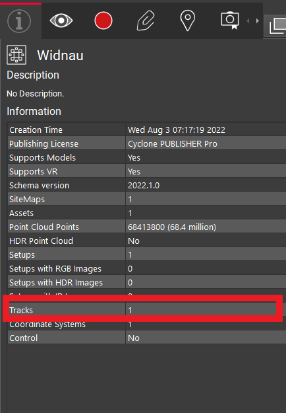
Task: Click the Control row value No
Action: pos(134,338)
